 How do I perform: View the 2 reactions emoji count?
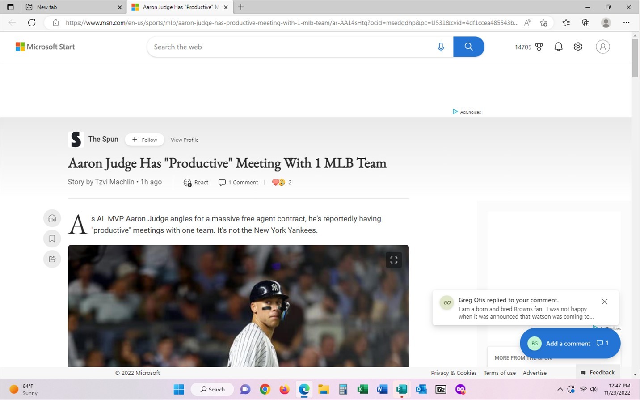click(282, 182)
